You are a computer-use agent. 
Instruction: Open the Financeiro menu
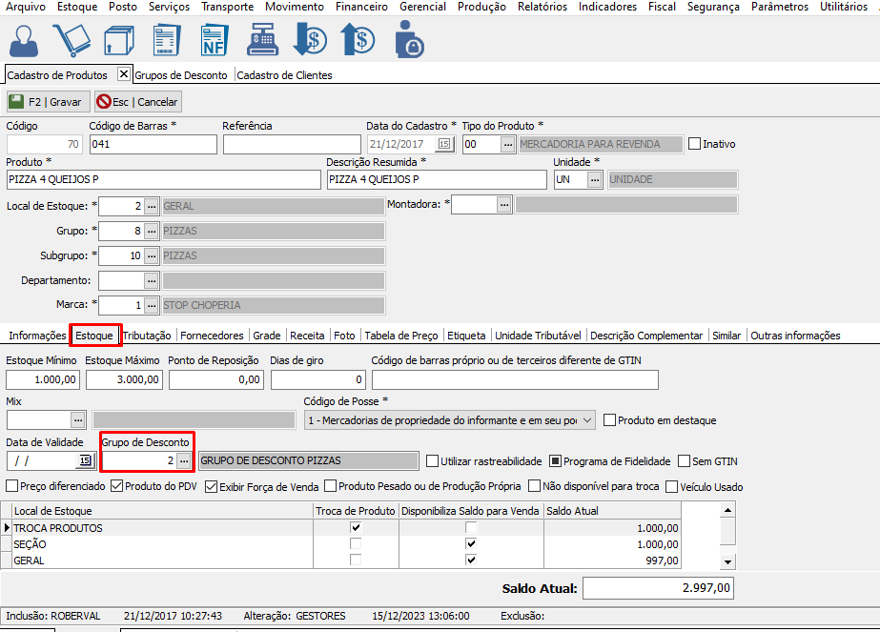tap(361, 7)
